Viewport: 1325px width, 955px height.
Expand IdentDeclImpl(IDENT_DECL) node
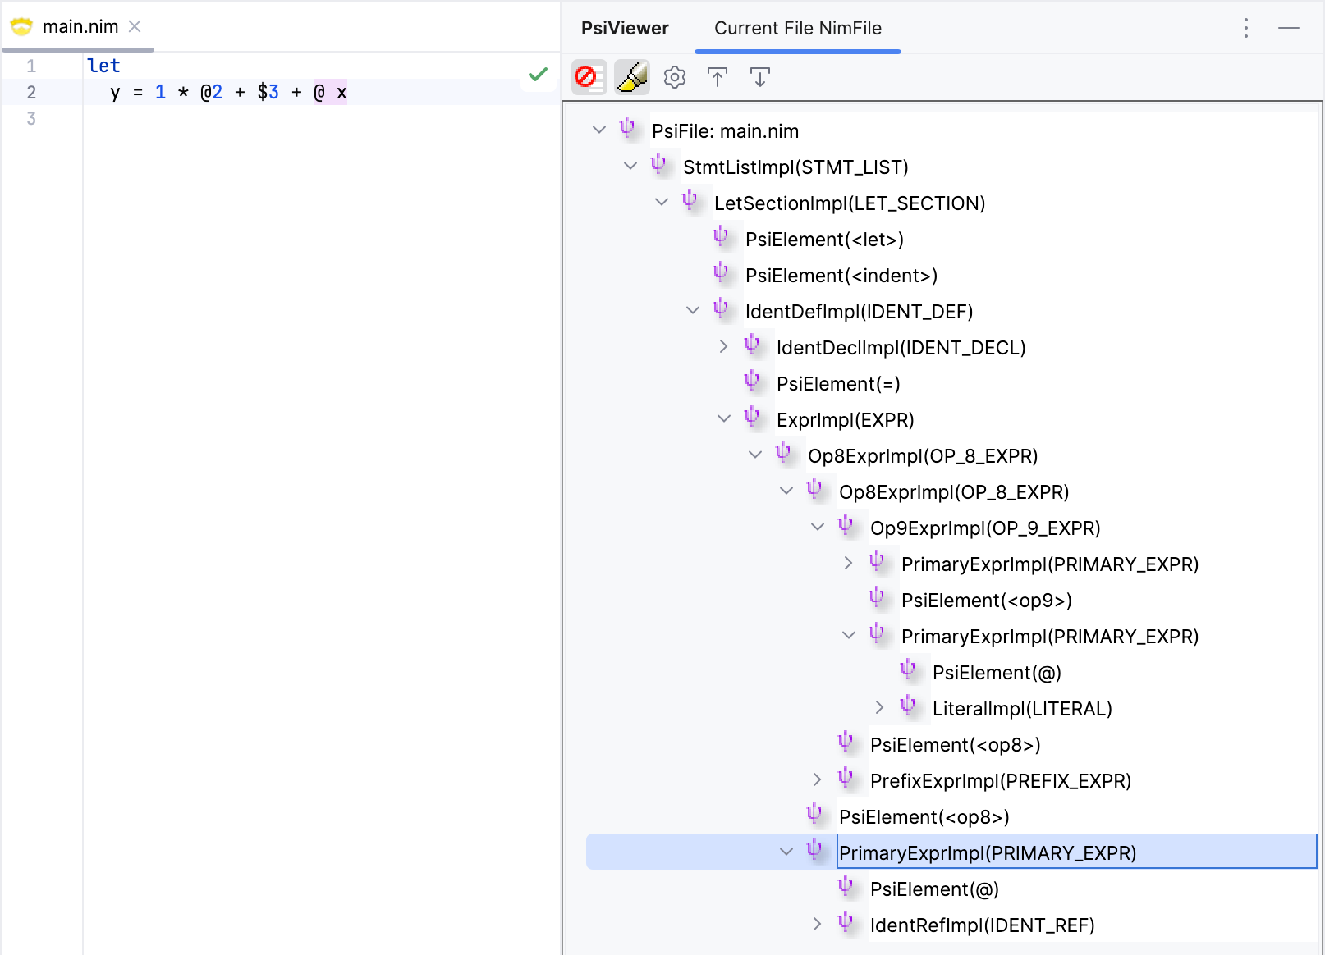click(723, 346)
